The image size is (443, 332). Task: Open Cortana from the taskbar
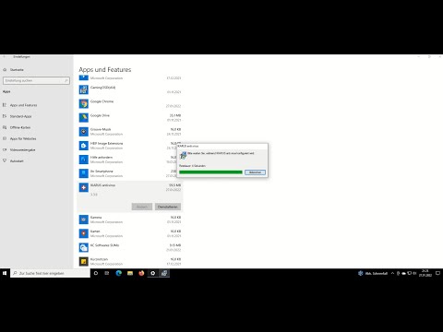[96, 273]
